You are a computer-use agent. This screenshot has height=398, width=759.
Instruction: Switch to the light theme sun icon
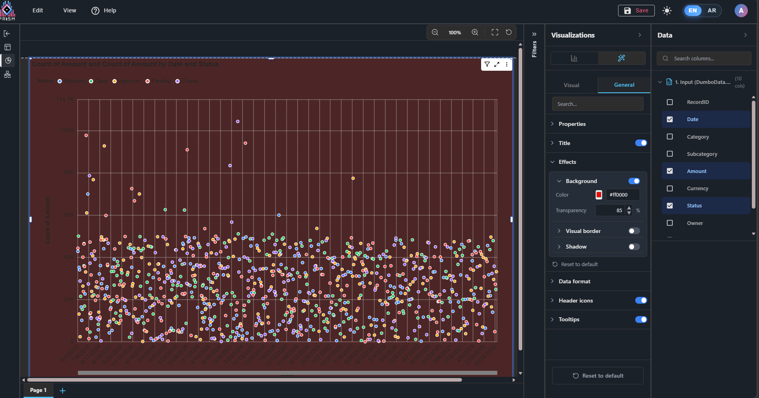click(x=667, y=11)
